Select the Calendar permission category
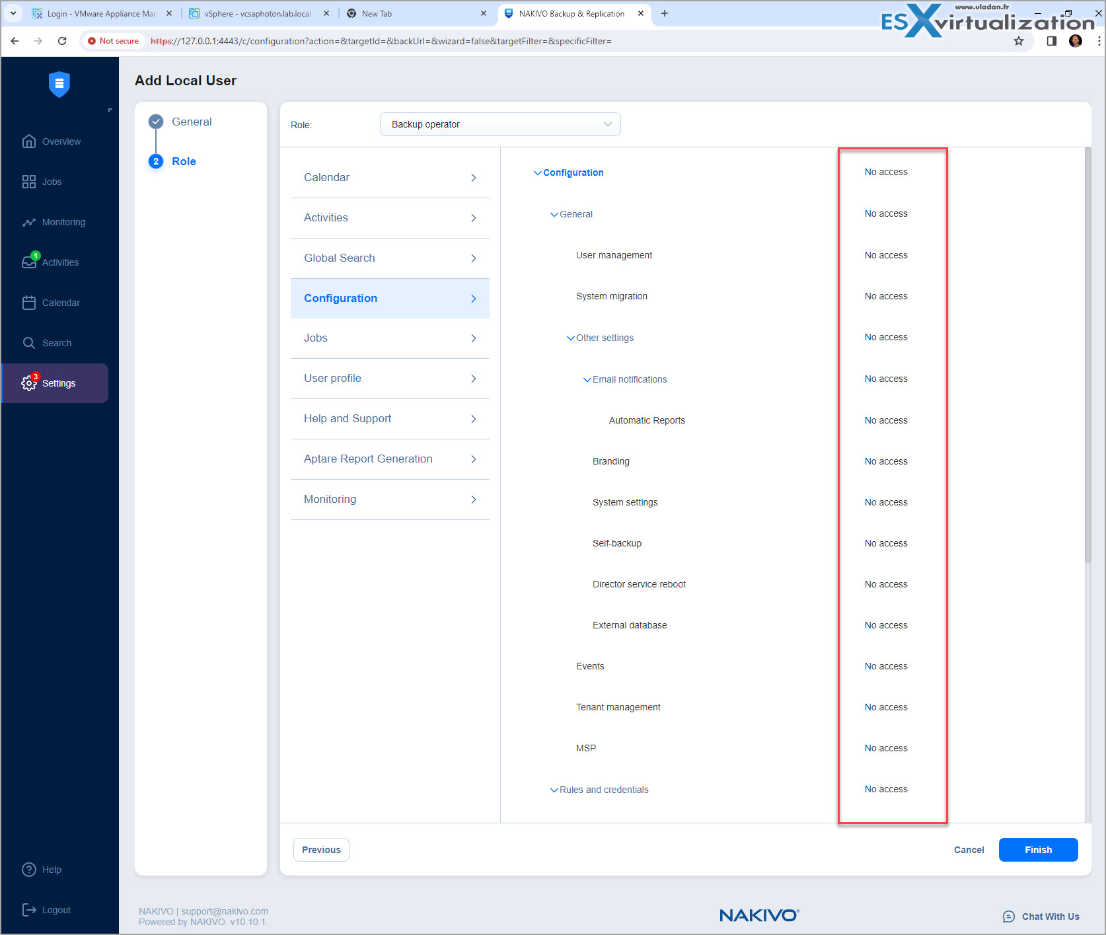The width and height of the screenshot is (1106, 935). pyautogui.click(x=390, y=177)
